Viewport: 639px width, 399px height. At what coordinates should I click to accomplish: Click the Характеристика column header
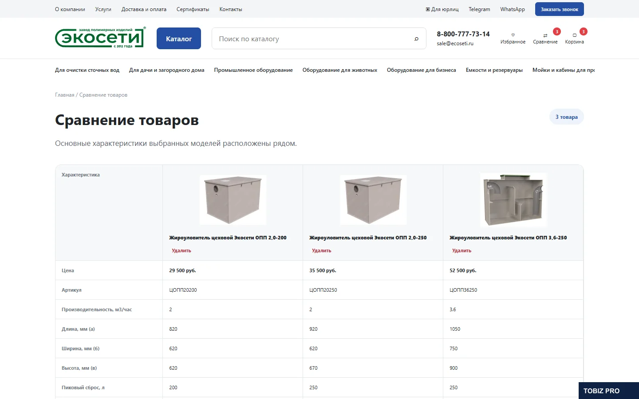click(x=81, y=175)
